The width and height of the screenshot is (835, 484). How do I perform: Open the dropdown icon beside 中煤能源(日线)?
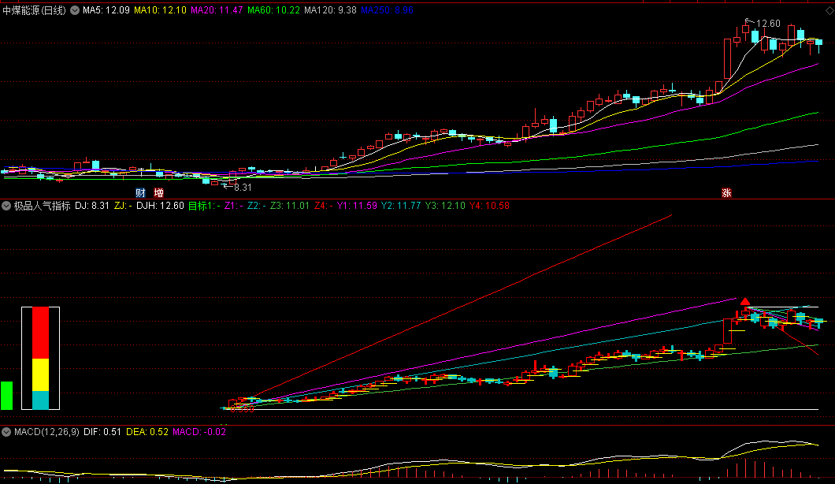pyautogui.click(x=75, y=10)
